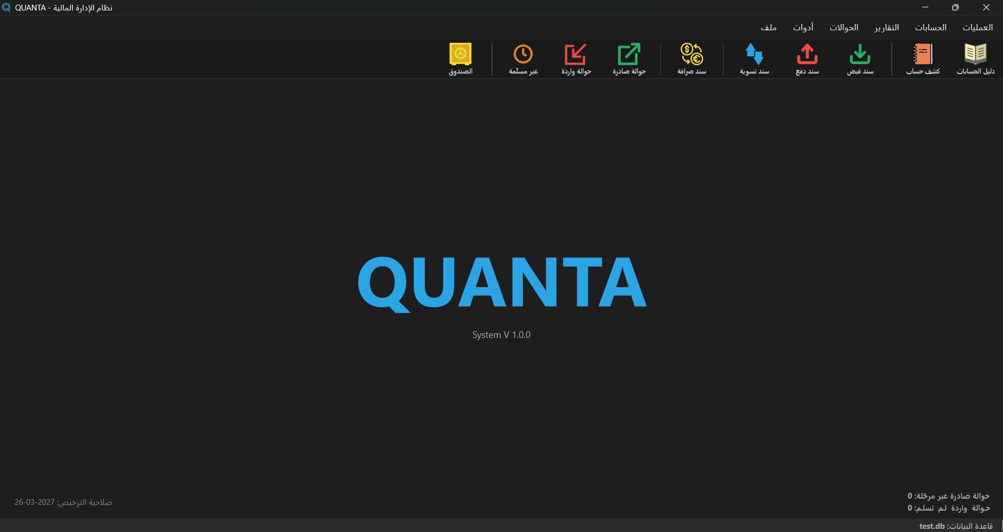The width and height of the screenshot is (1003, 532).
Task: Click the unposted outgoing transfers counter
Action: point(948,495)
